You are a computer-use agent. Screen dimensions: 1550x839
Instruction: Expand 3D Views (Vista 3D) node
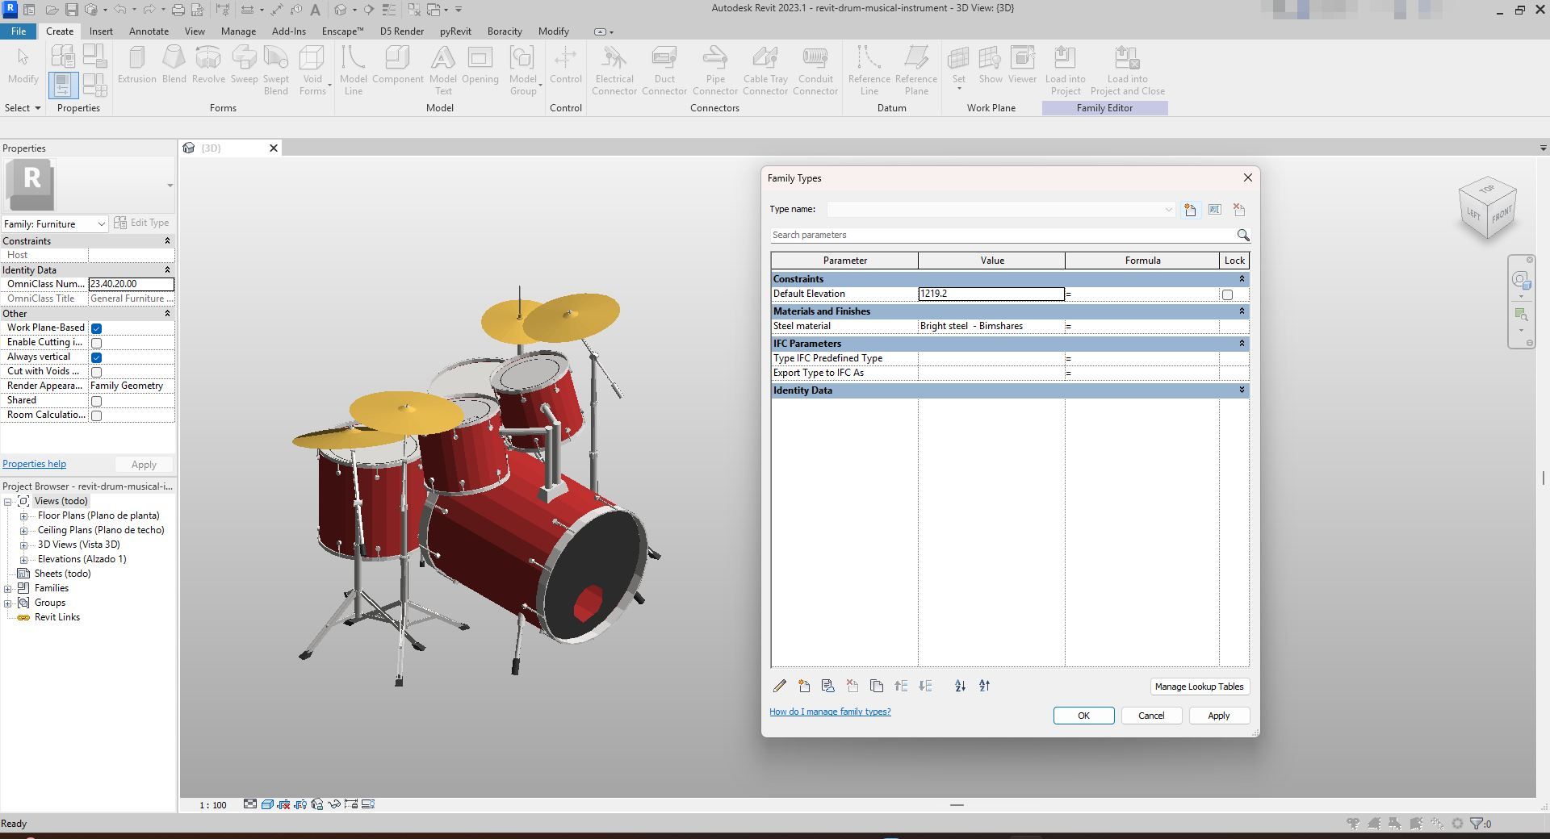pyautogui.click(x=24, y=545)
